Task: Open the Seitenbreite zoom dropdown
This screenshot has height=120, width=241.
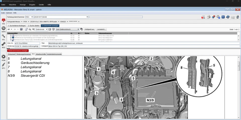Action: coord(47,29)
